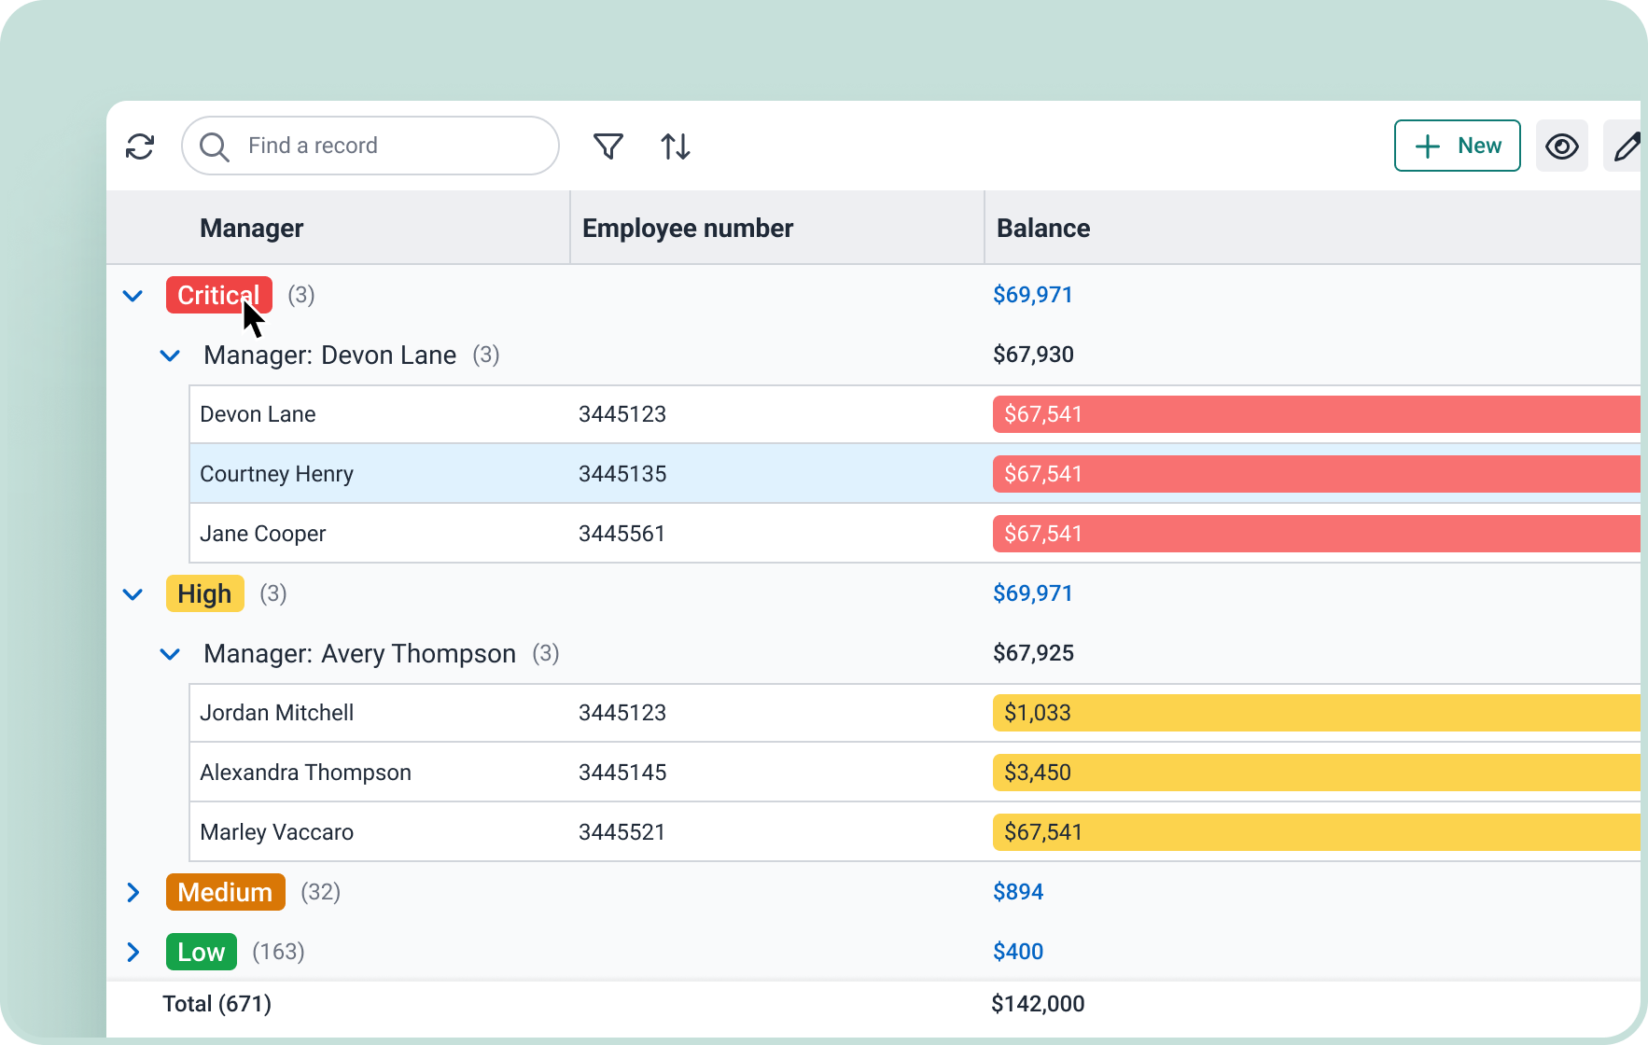Collapse Manager: Avery Thompson subgroup
The width and height of the screenshot is (1648, 1045).
(x=170, y=654)
